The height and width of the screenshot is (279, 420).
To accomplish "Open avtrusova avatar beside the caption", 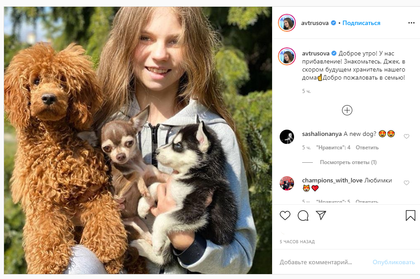I will point(287,57).
